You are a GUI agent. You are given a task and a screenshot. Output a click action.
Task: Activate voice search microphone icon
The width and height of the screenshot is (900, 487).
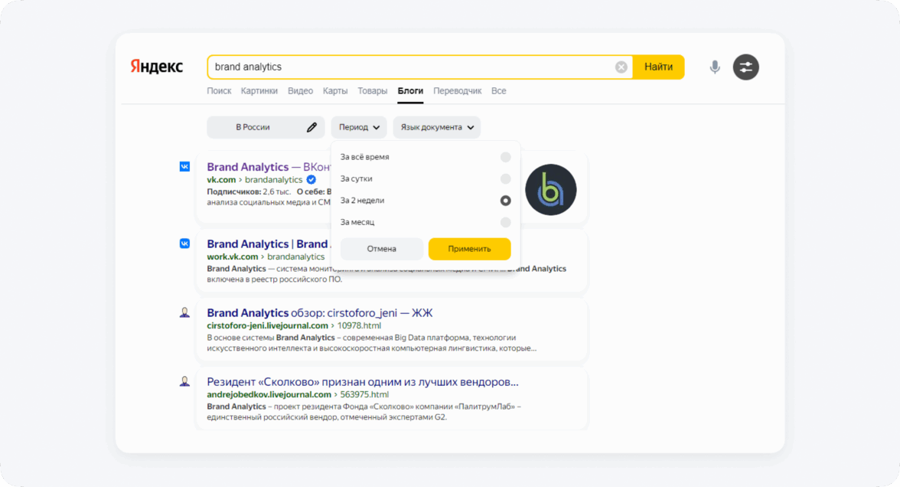coord(715,67)
